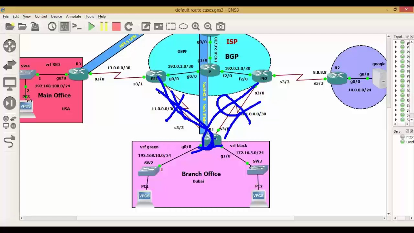This screenshot has height=233, width=414.
Task: Click the New blank project icon
Action: 10,27
